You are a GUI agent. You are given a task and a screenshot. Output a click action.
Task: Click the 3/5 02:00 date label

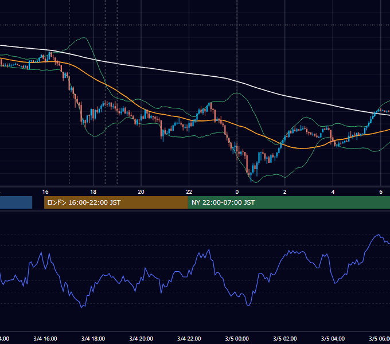pyautogui.click(x=285, y=338)
